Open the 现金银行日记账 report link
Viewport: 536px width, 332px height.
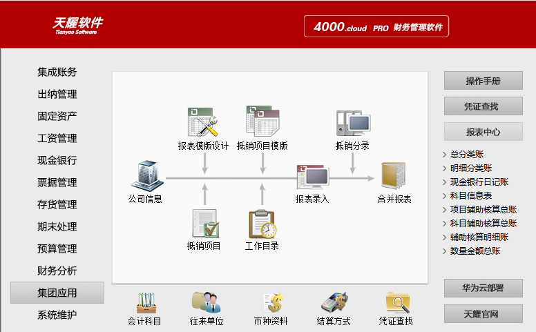[x=479, y=182]
